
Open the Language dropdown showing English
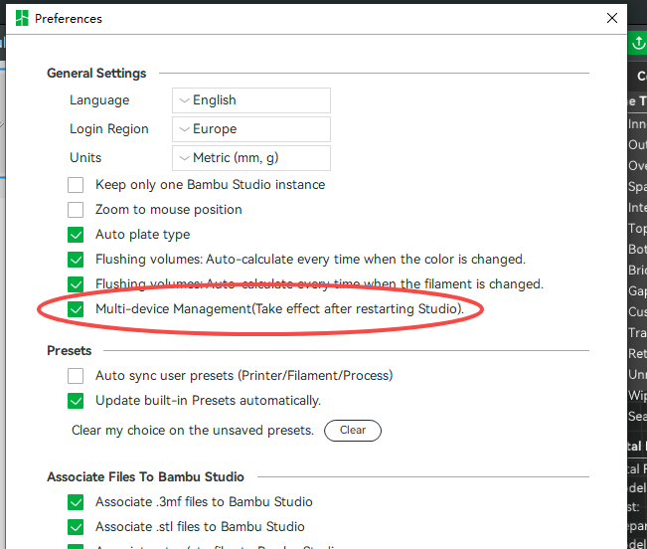(251, 100)
